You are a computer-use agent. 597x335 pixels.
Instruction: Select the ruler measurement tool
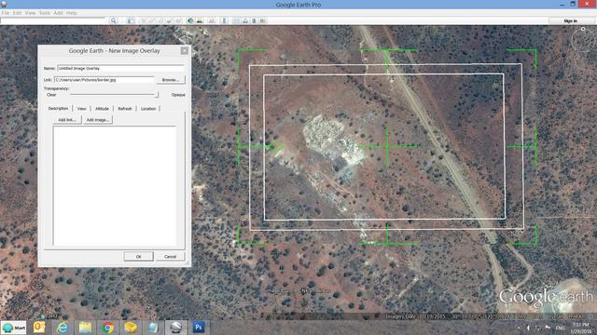(x=224, y=20)
